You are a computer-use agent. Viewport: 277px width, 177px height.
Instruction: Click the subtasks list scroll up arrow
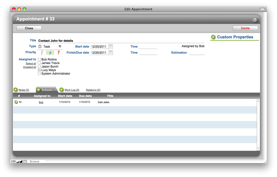(x=259, y=100)
